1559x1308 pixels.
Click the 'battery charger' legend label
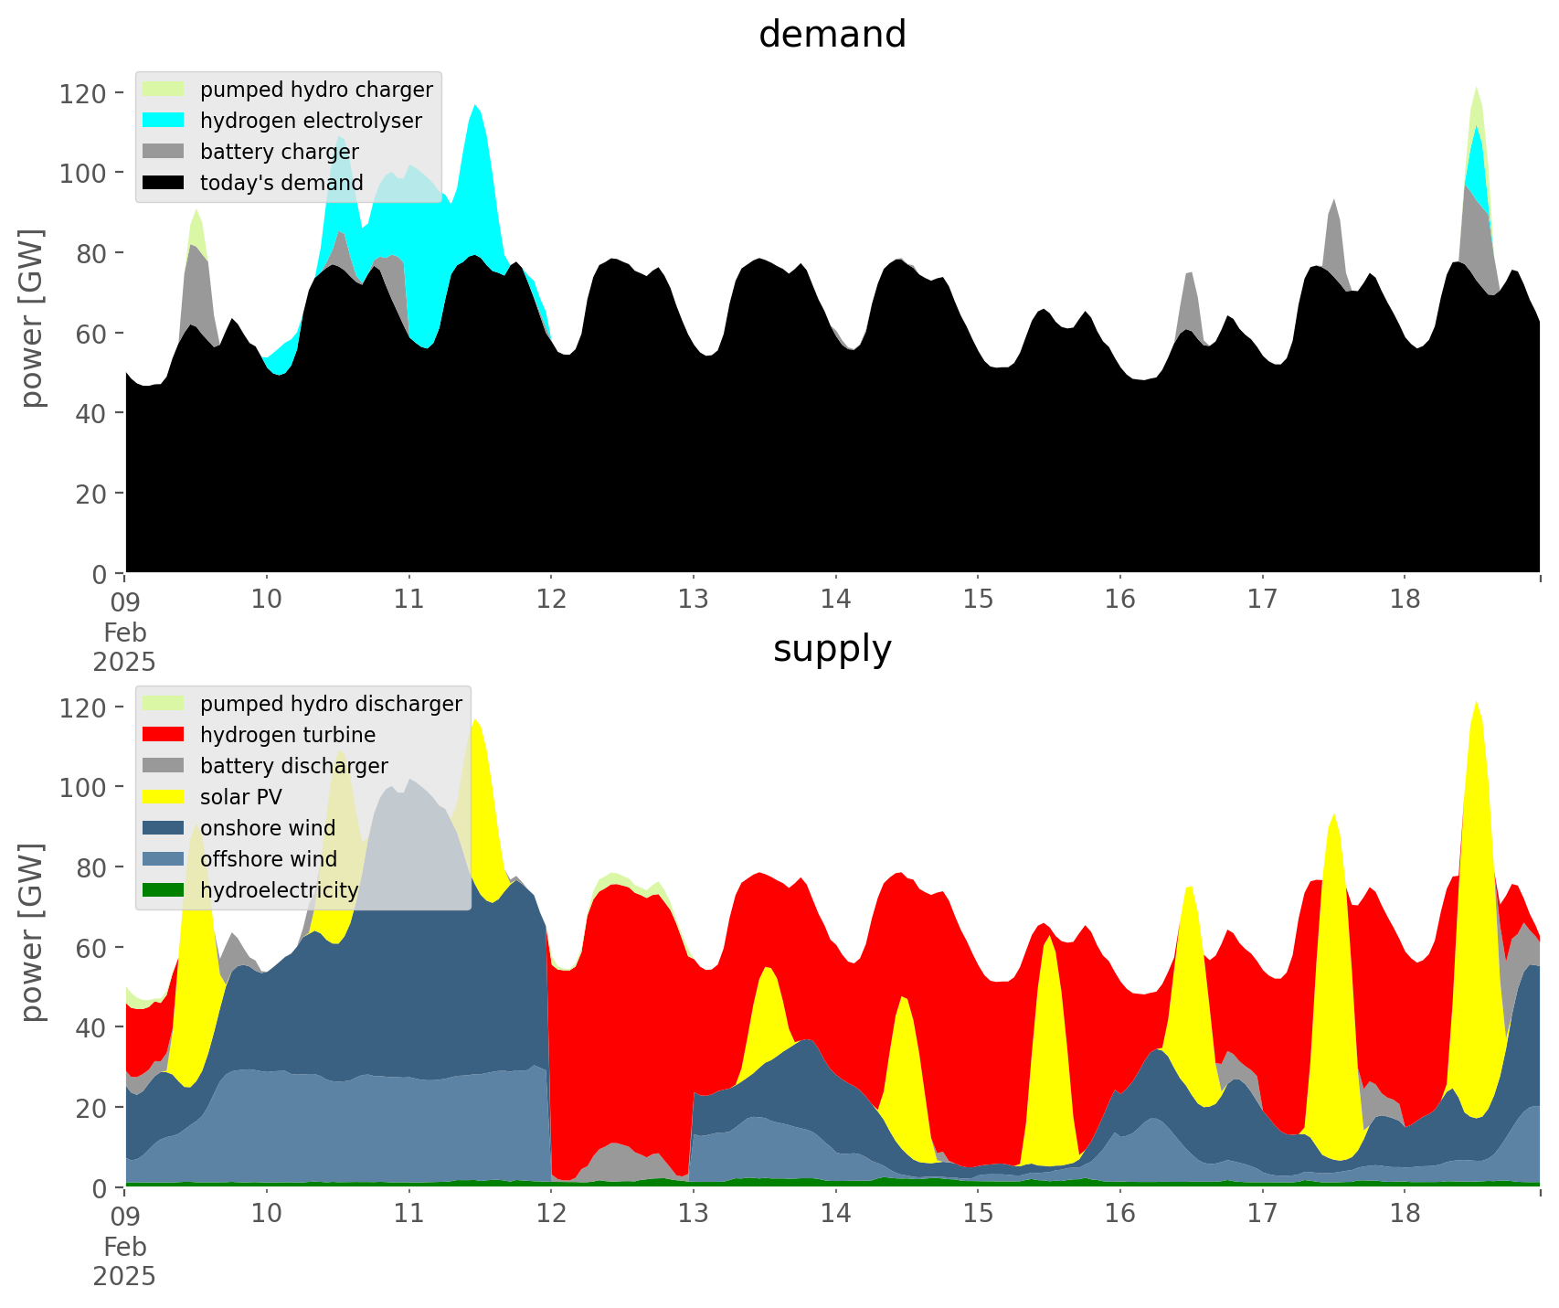(280, 153)
